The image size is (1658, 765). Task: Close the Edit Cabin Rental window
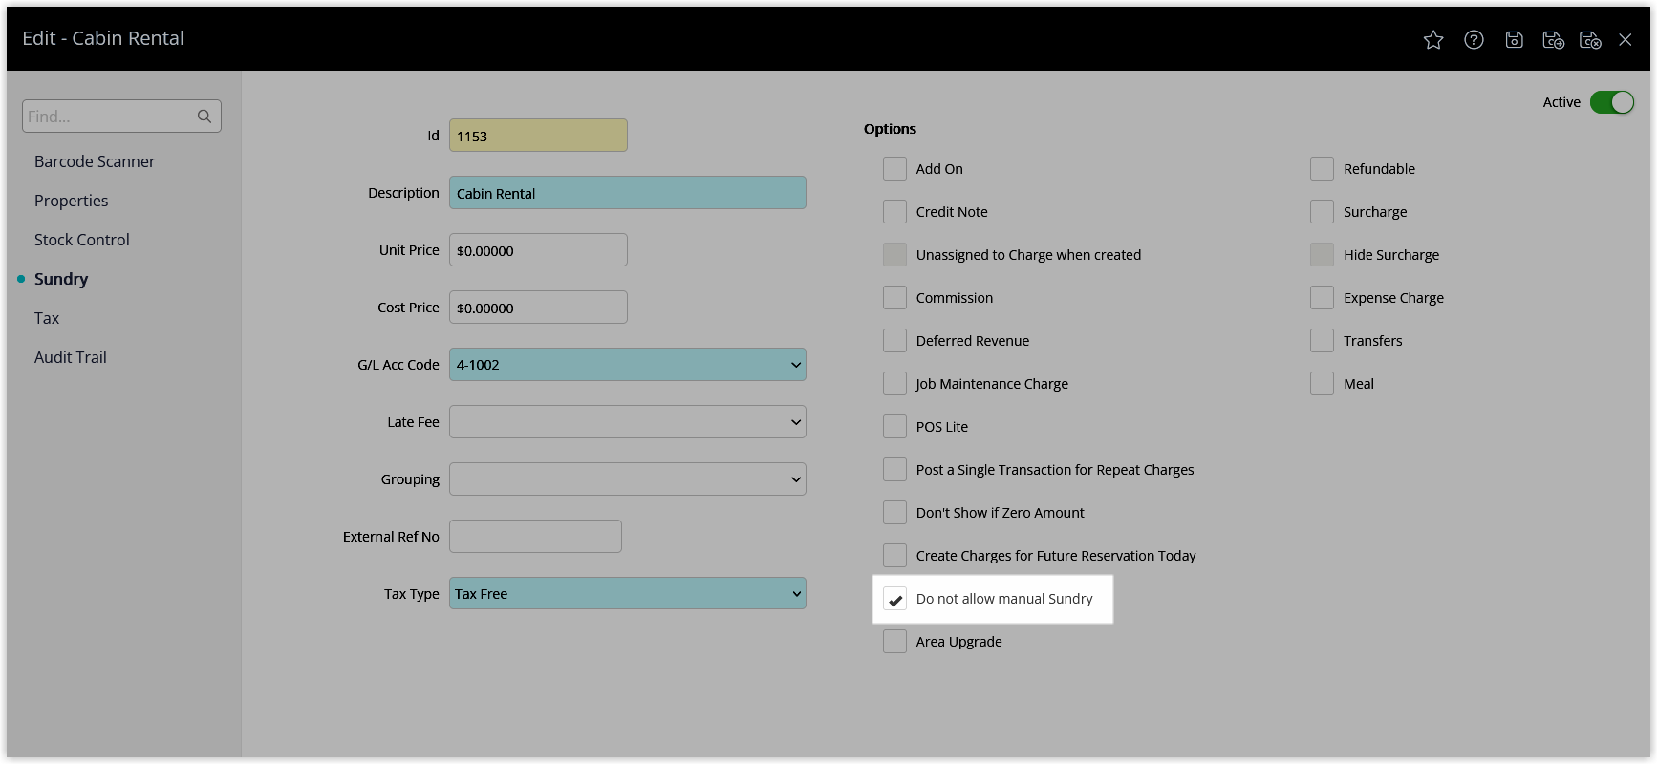[1625, 39]
